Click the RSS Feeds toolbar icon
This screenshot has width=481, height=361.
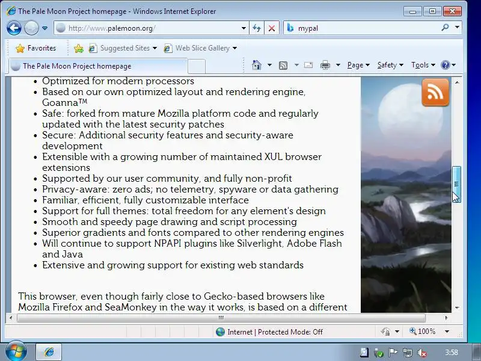[283, 65]
